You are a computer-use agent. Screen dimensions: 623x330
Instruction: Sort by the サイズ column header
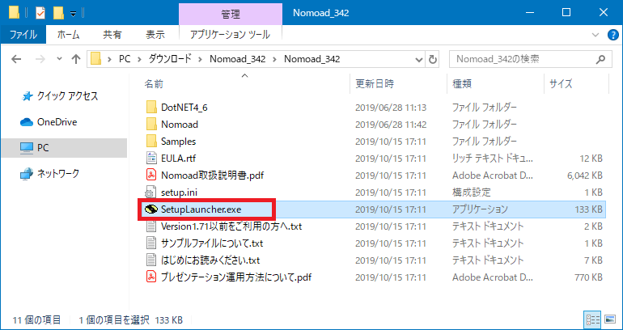coord(561,84)
